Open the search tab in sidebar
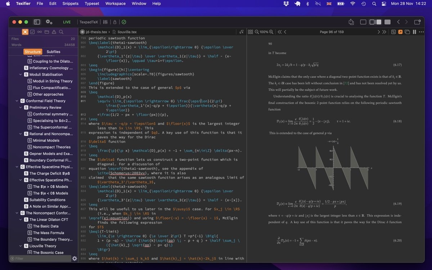 pyautogui.click(x=61, y=32)
